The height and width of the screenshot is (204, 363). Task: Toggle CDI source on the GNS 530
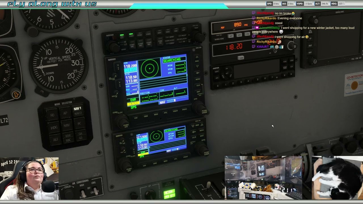pyautogui.click(x=136, y=118)
